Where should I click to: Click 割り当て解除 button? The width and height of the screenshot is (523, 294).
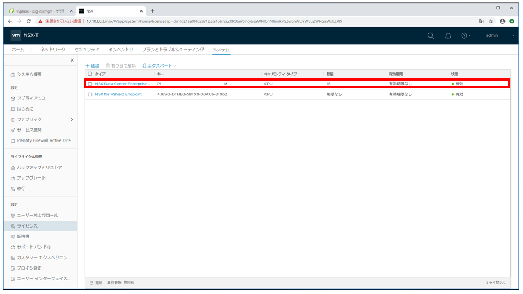(x=120, y=66)
